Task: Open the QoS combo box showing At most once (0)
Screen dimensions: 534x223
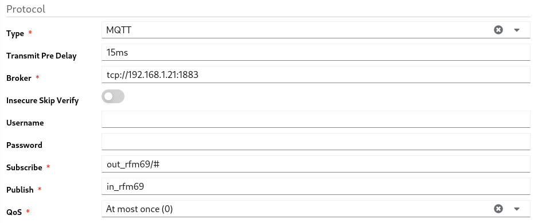Action: click(x=315, y=209)
